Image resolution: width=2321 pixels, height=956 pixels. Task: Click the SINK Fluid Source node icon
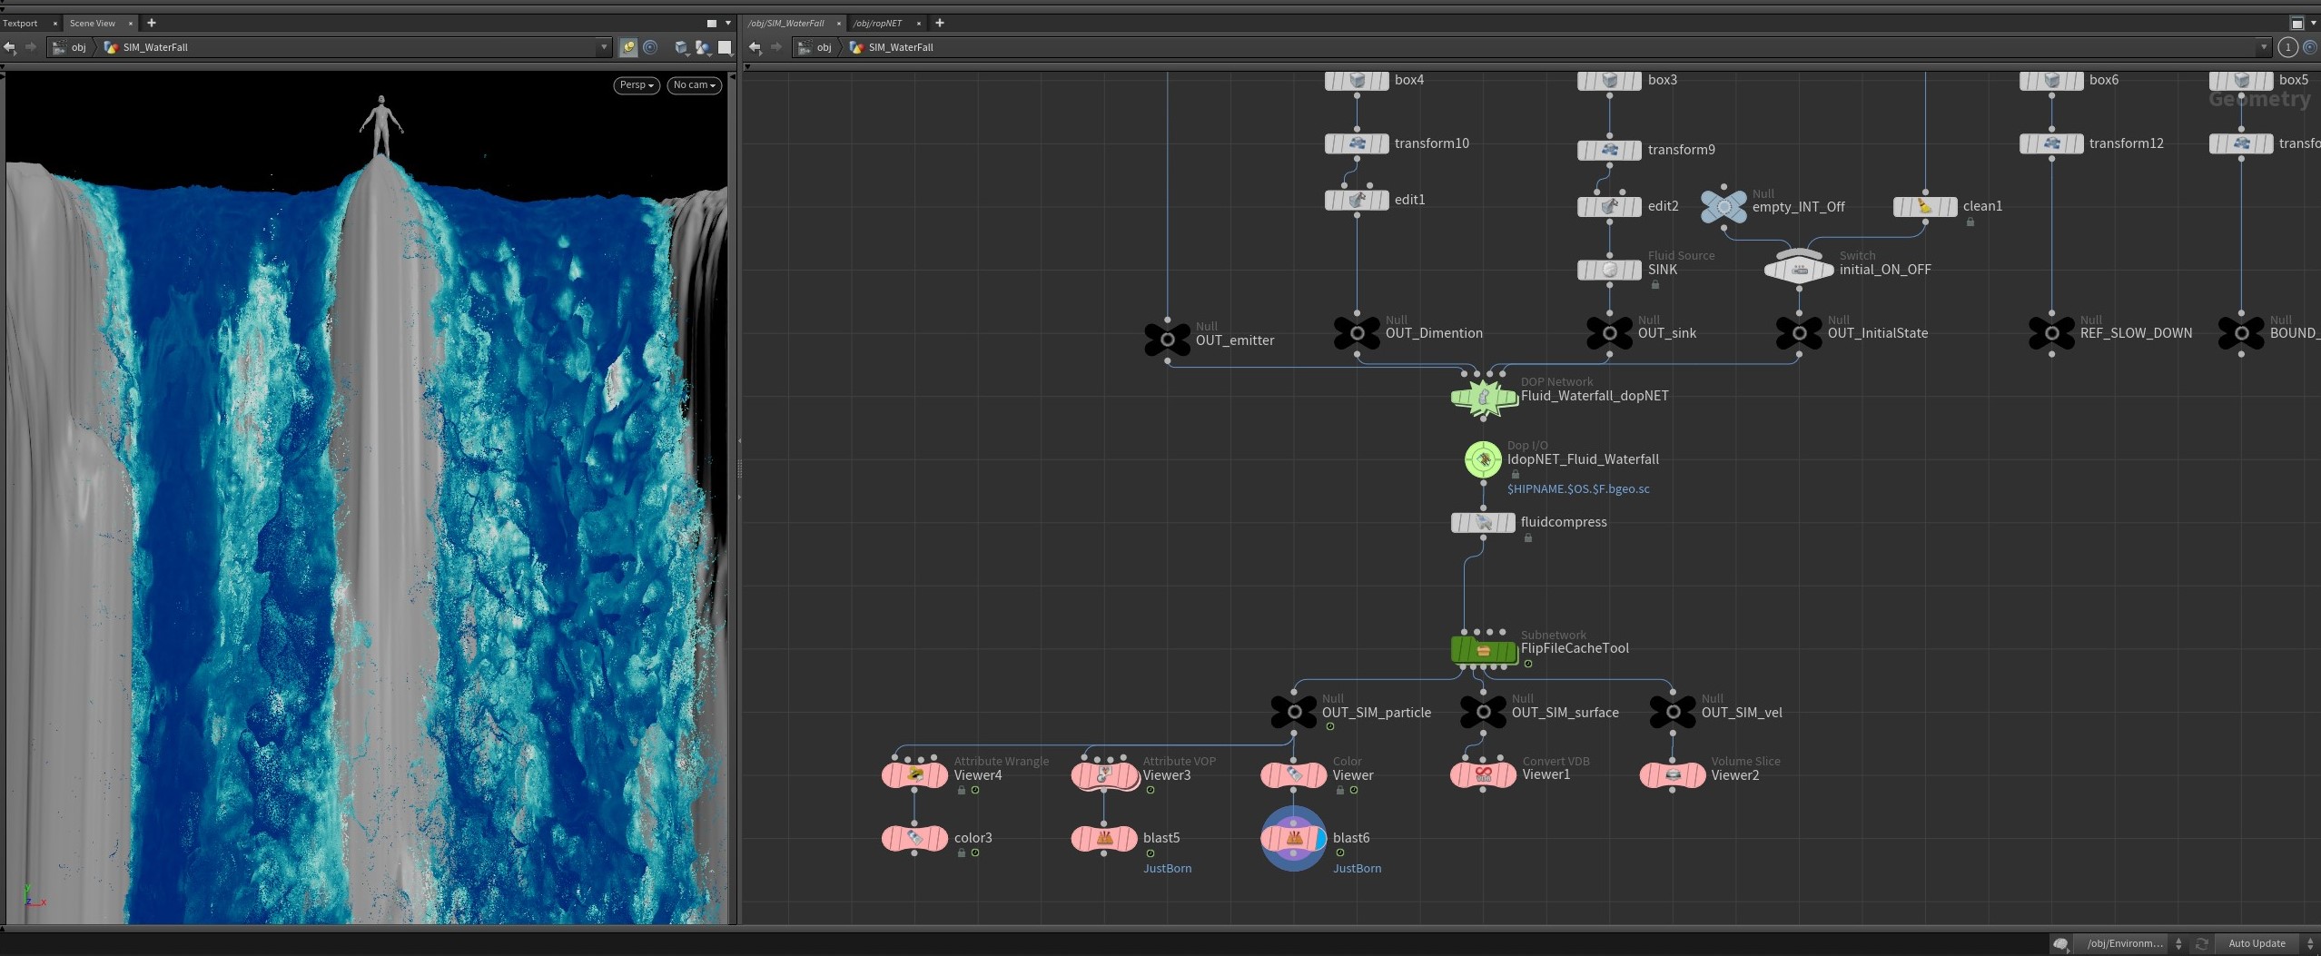(x=1610, y=270)
